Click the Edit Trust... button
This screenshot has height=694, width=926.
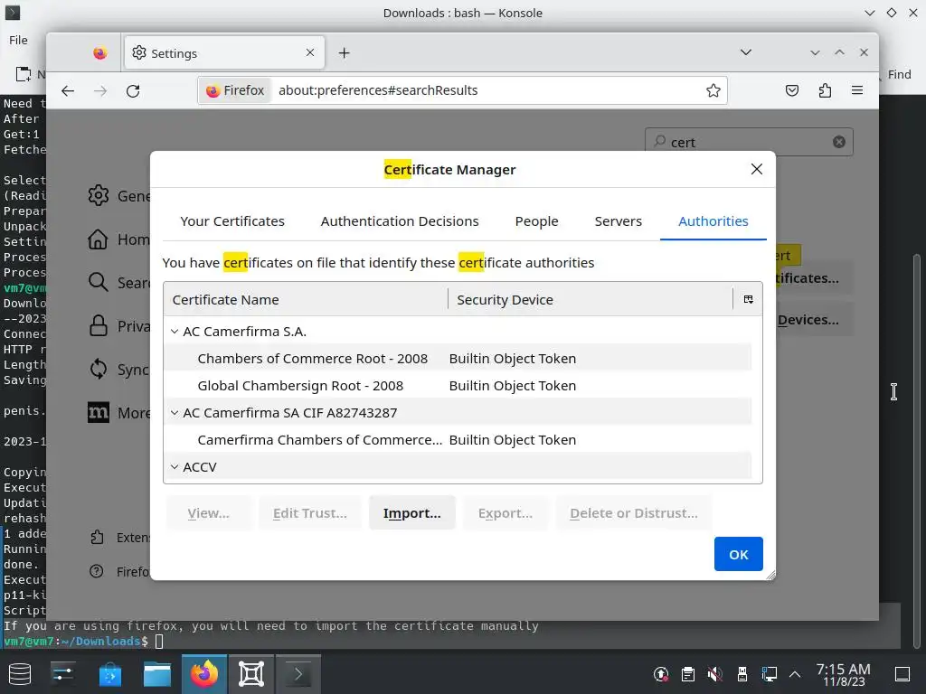[x=309, y=513]
